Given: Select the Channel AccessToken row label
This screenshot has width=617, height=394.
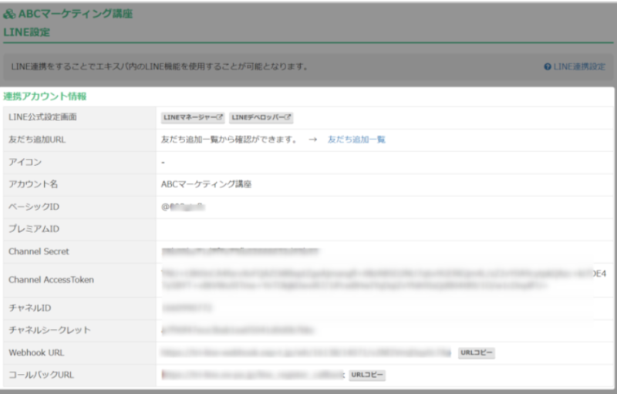Looking at the screenshot, I should pyautogui.click(x=51, y=280).
